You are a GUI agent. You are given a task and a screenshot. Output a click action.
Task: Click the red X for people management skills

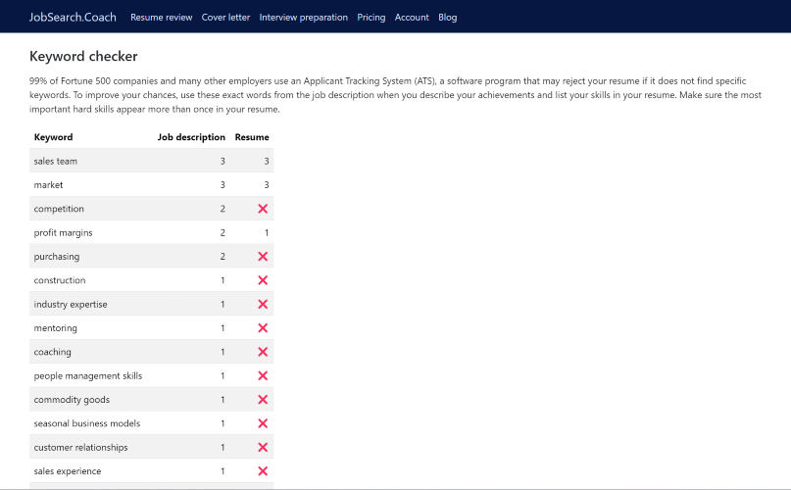(x=263, y=376)
